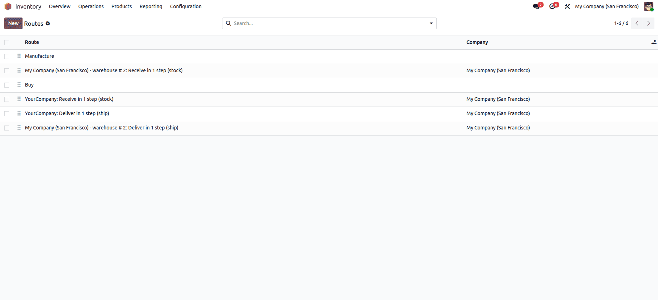Focus the Search input field
This screenshot has width=658, height=300.
point(329,23)
